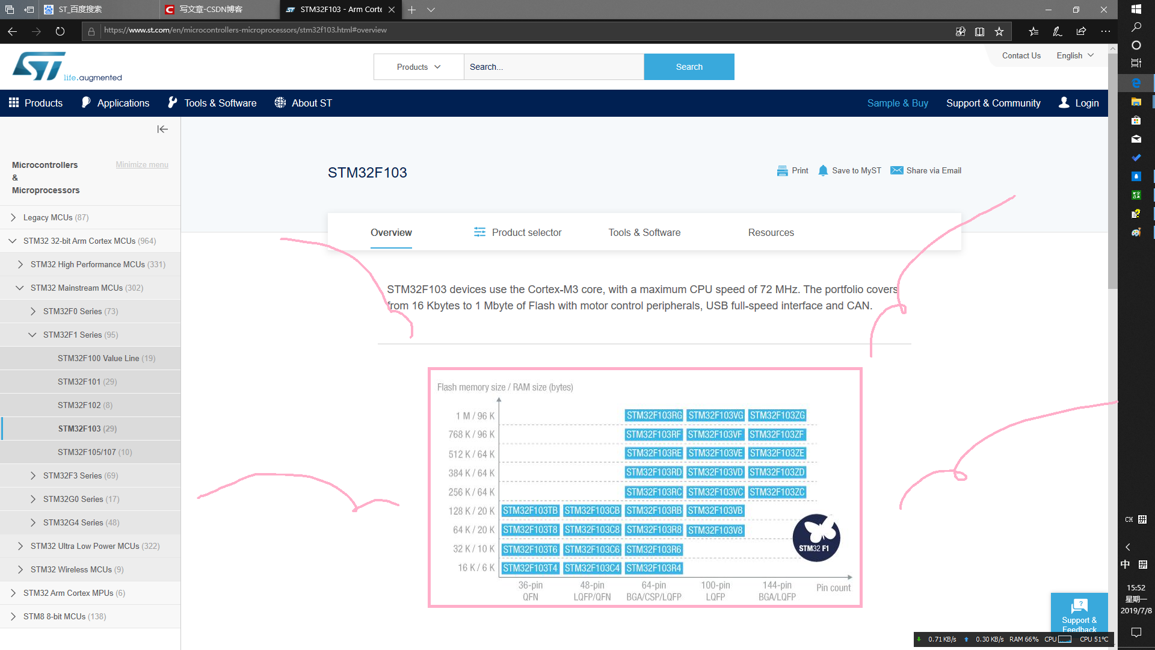Open About ST navigation menu
Screen dimensions: 1155x650
303,103
